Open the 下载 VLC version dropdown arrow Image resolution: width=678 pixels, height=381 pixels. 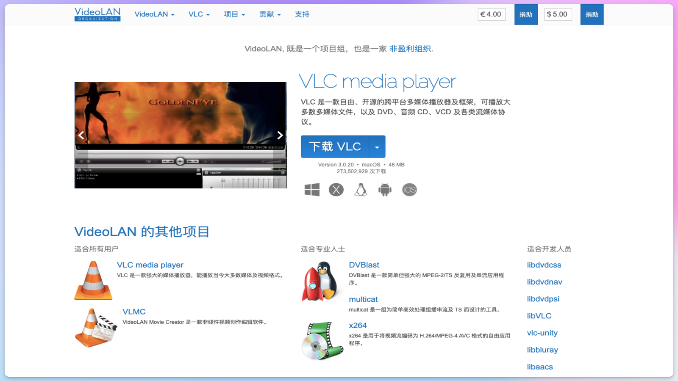(377, 146)
